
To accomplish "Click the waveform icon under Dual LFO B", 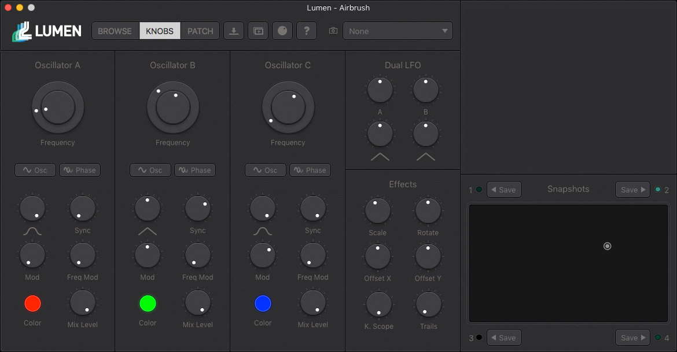I will (425, 157).
